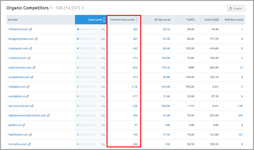Image resolution: width=254 pixels, height=150 pixels.
Task: Click the Export button
Action: point(236,8)
